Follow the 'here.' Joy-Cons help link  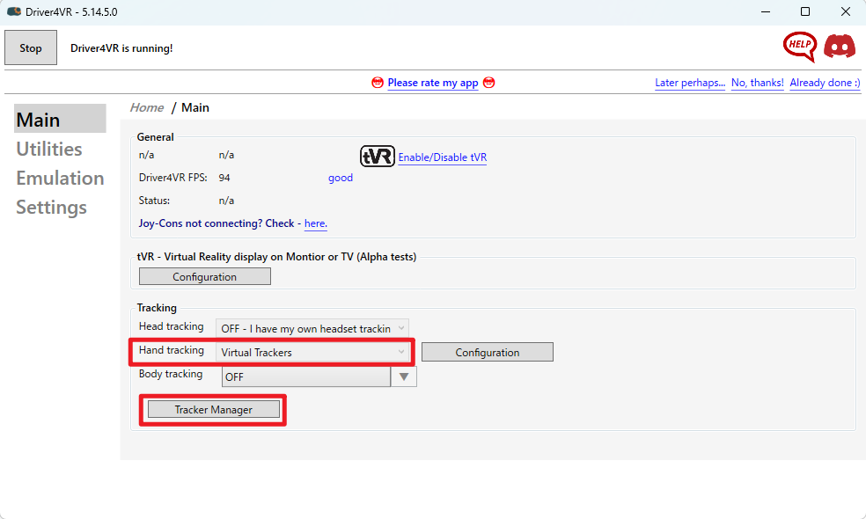315,223
